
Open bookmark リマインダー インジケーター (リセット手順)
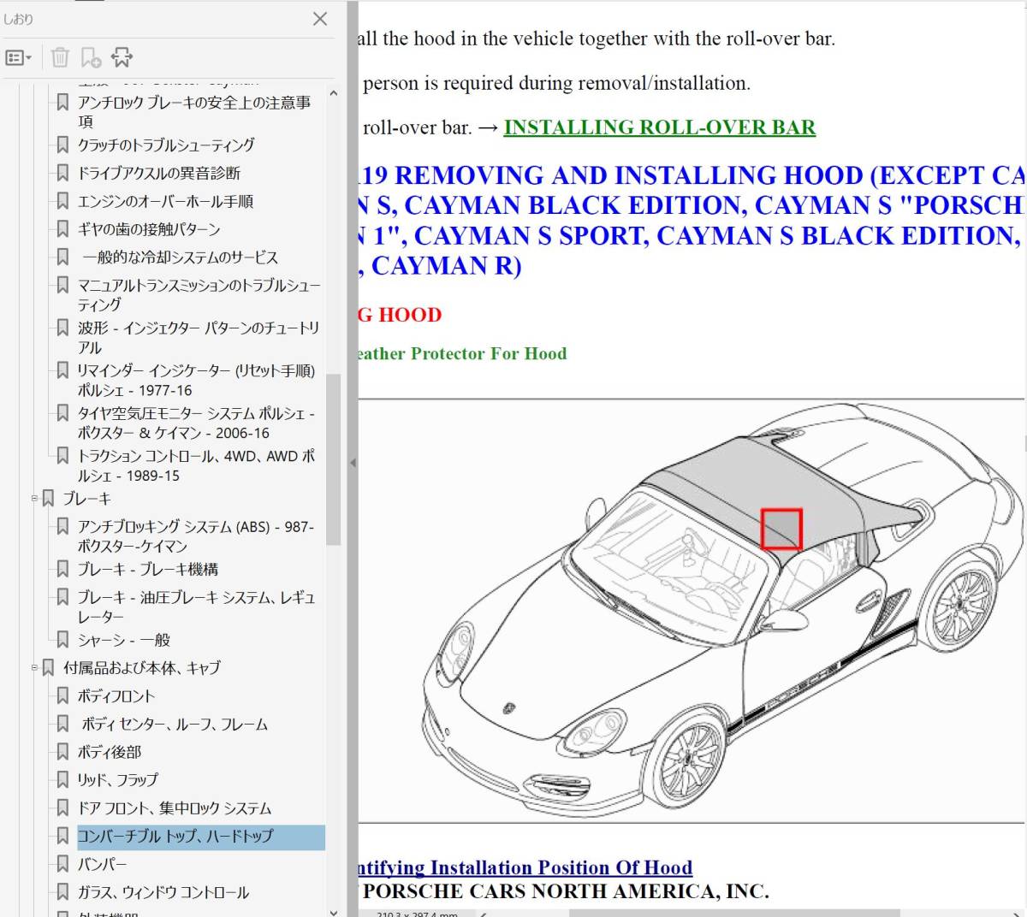(x=196, y=380)
